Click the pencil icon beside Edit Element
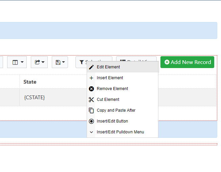The image size is (221, 172). click(x=91, y=67)
